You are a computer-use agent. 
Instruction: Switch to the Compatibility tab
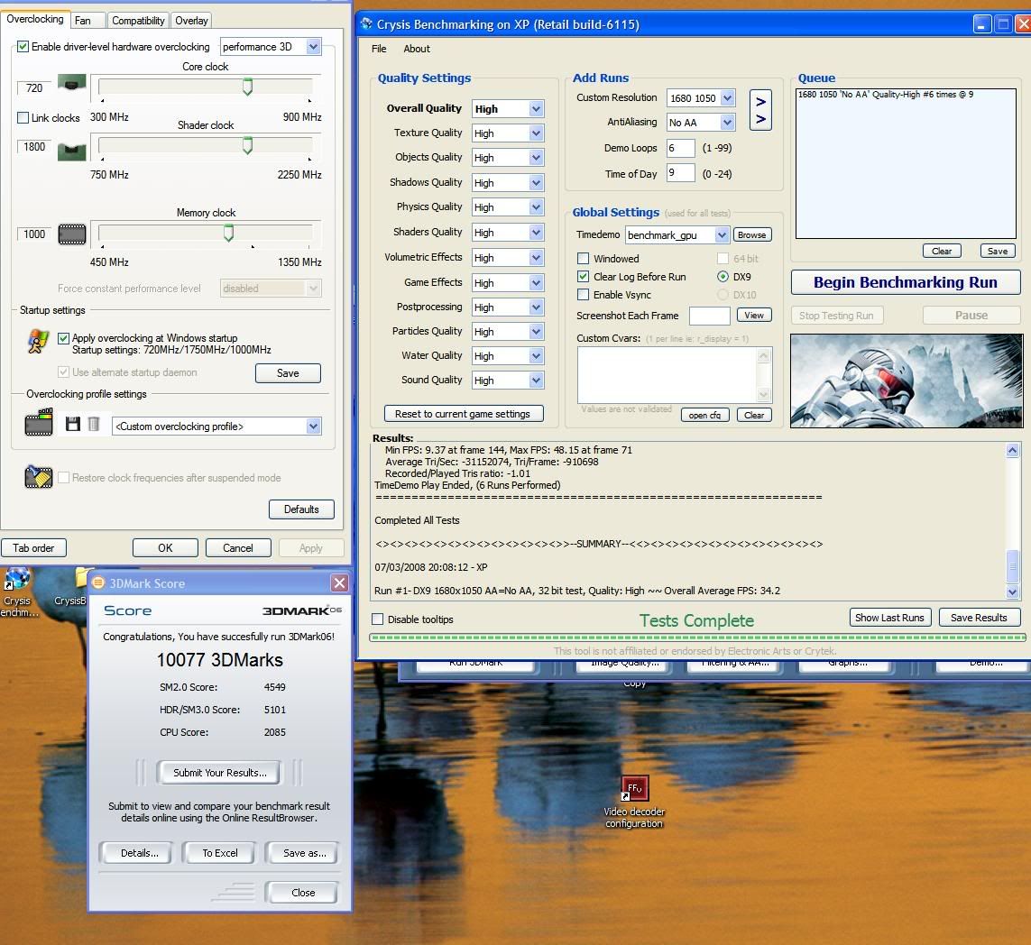click(138, 21)
